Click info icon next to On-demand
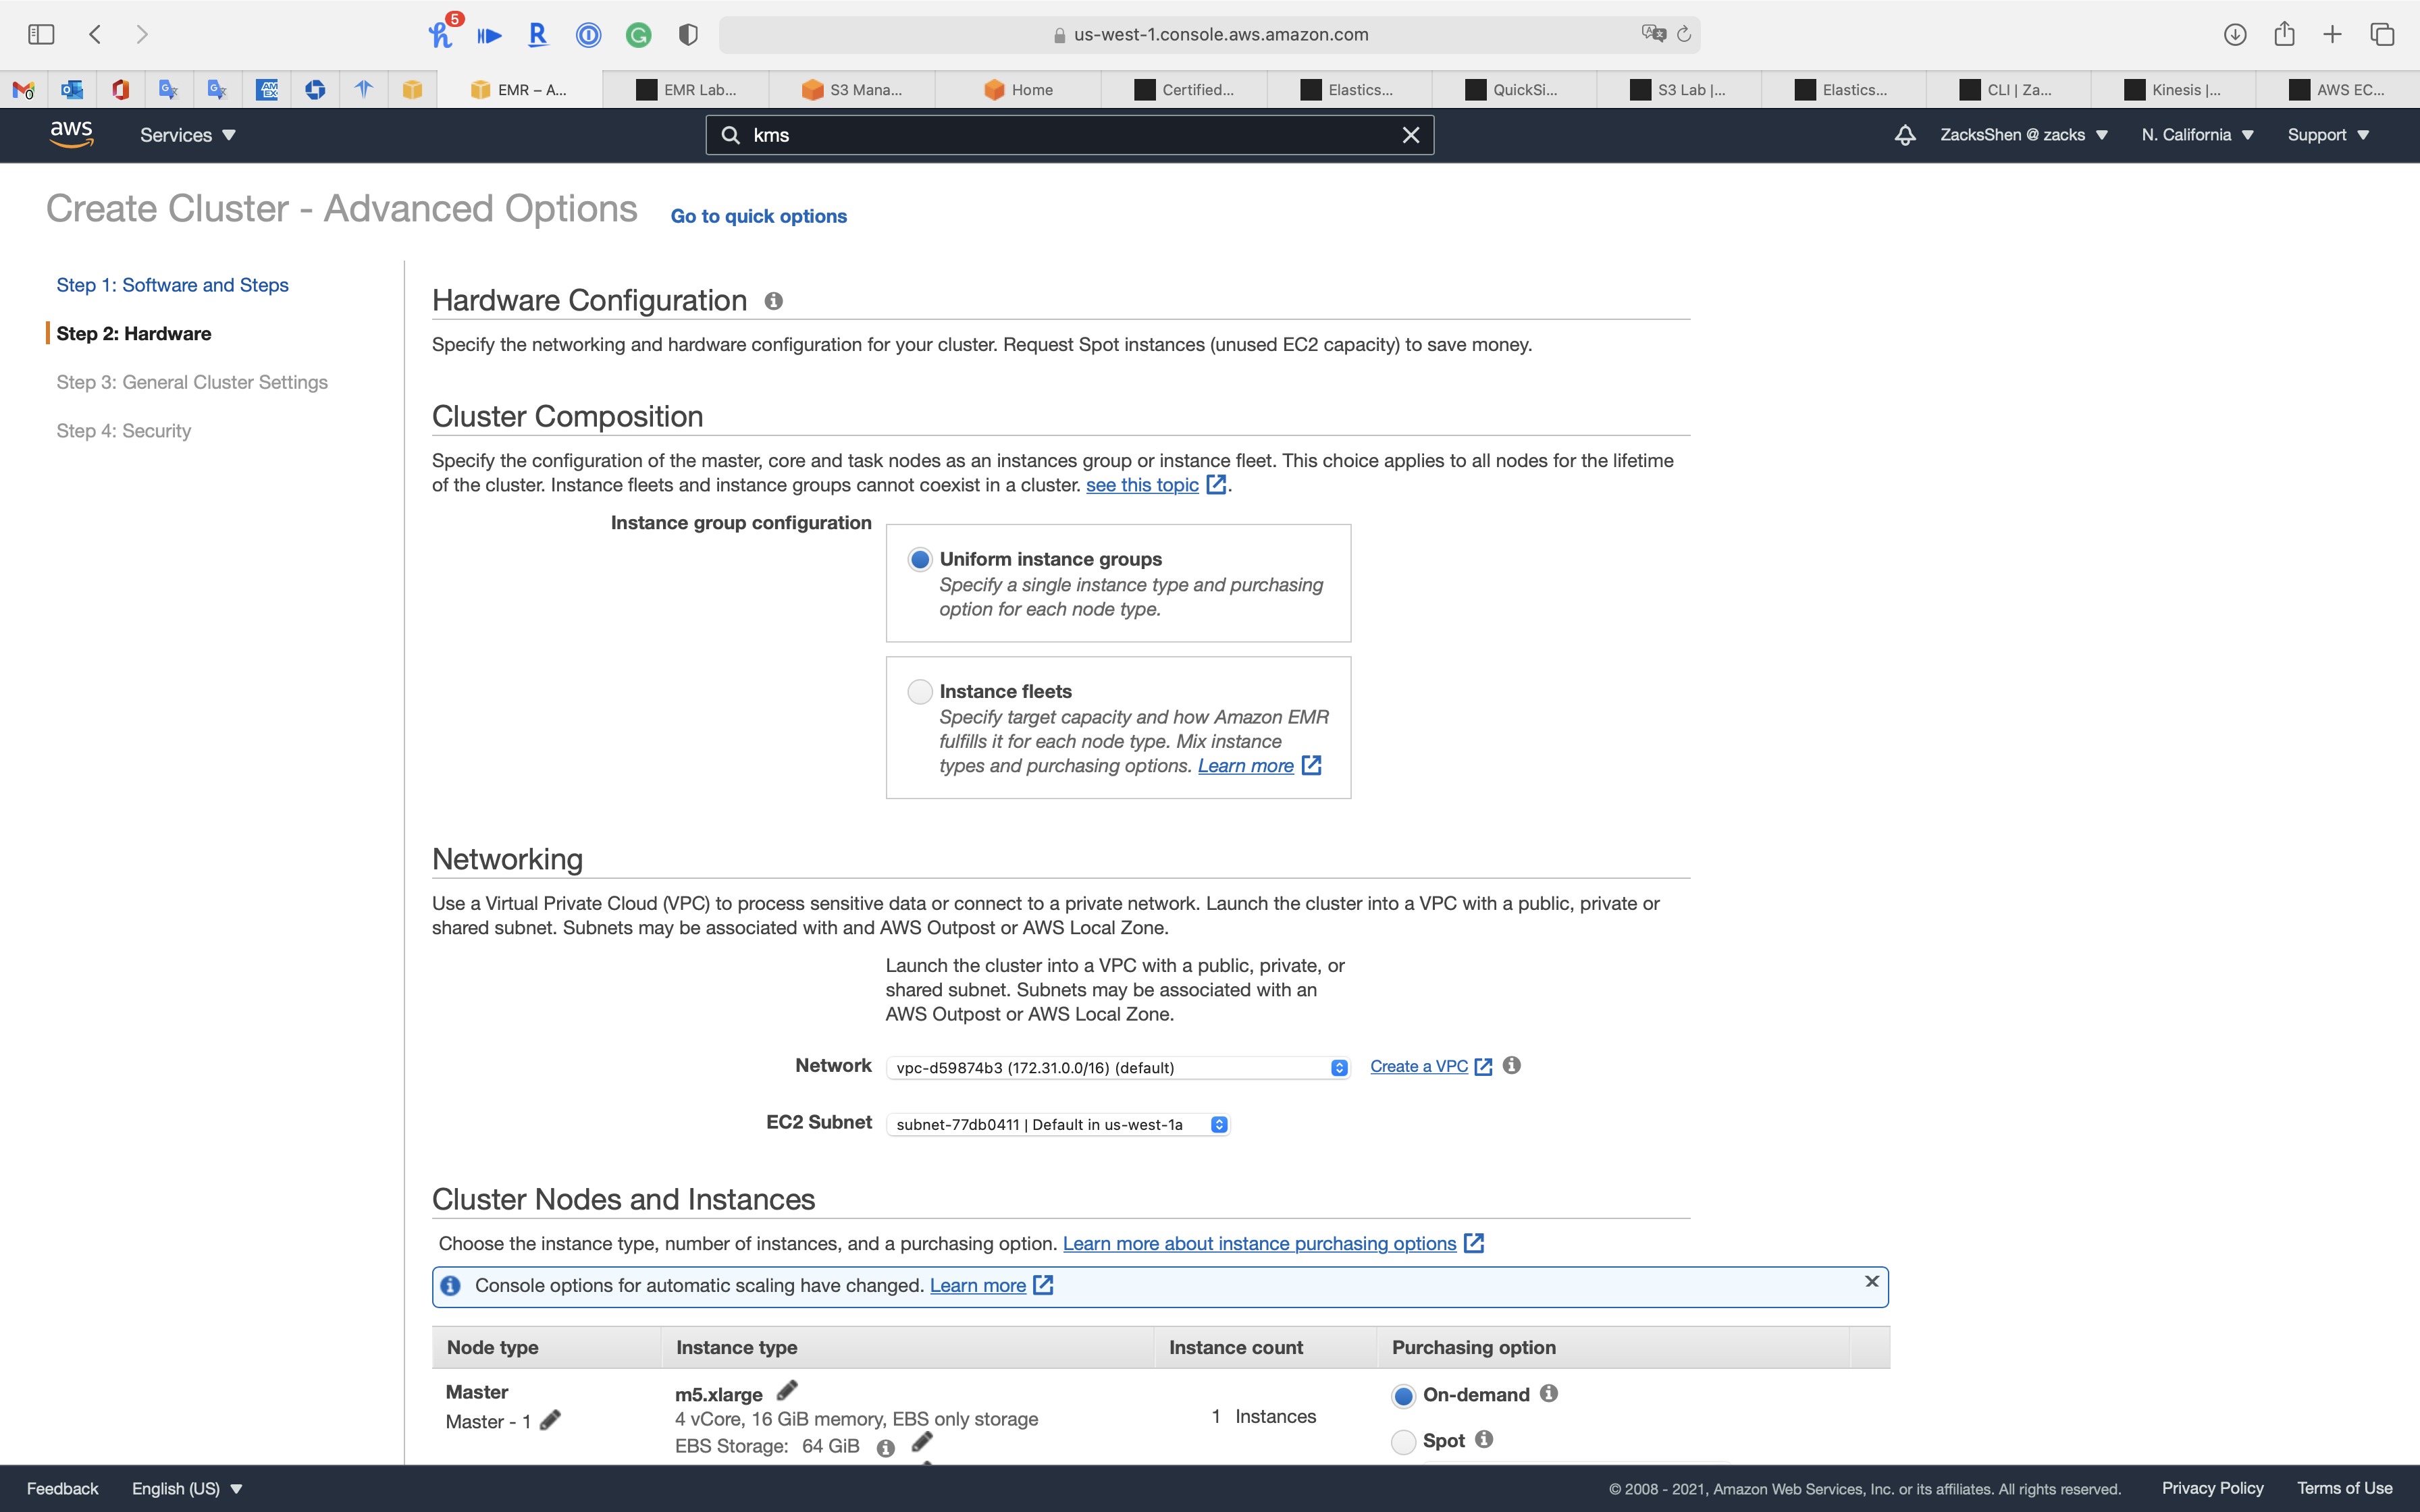This screenshot has width=2420, height=1512. coord(1548,1394)
